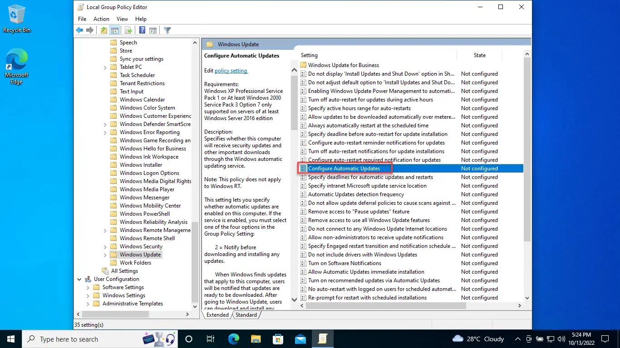Switch to the Extended tab
The height and width of the screenshot is (348, 620).
click(217, 315)
